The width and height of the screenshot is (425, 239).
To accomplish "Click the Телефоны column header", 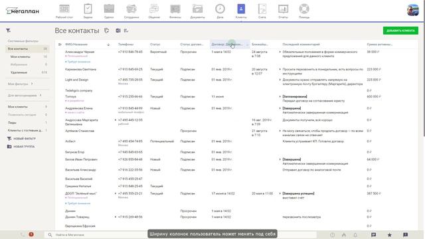I will 126,44.
